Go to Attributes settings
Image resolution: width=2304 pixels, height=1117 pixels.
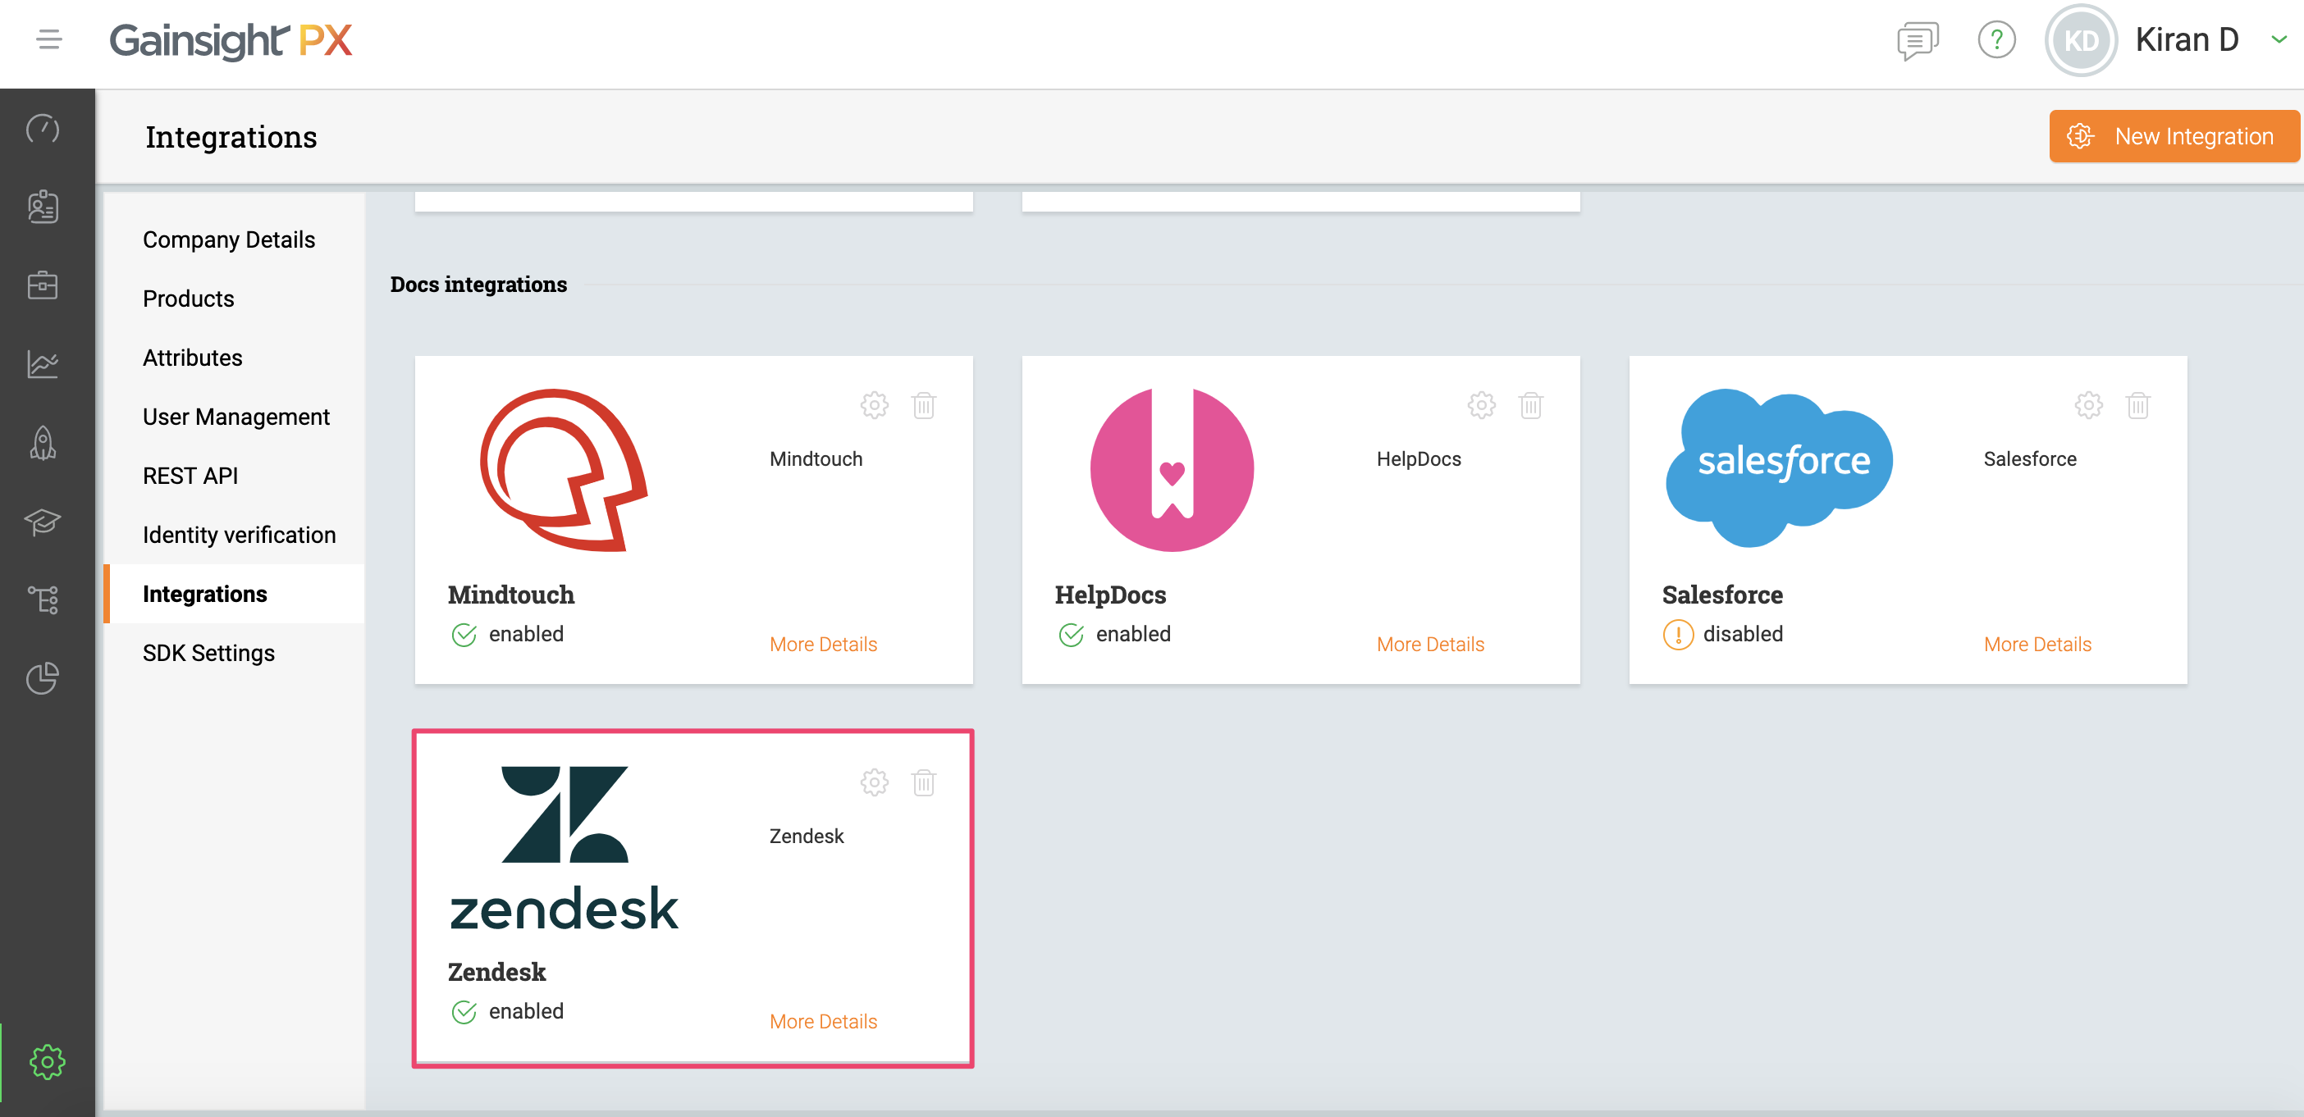coord(192,358)
